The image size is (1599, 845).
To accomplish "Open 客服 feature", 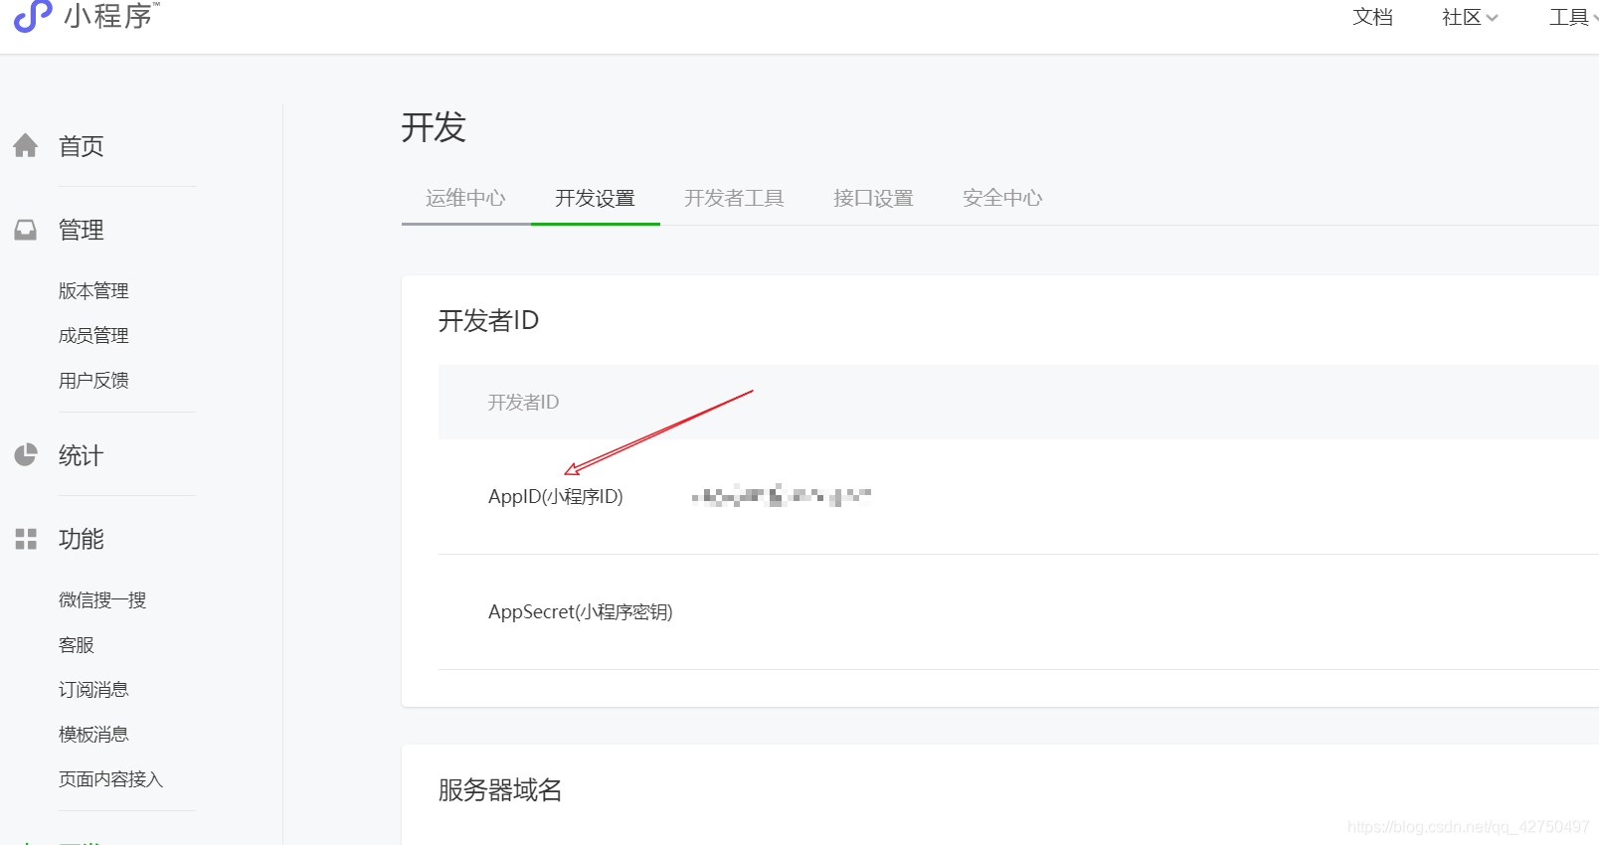I will pos(77,644).
